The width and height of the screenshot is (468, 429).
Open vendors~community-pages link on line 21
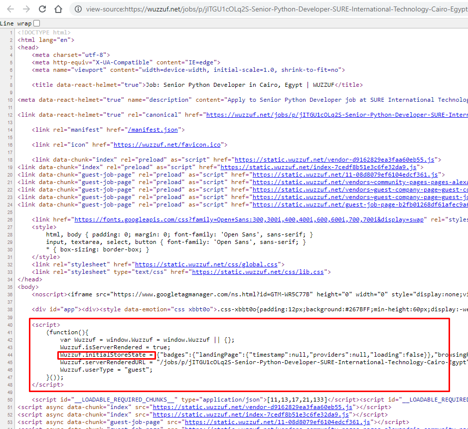coord(360,182)
